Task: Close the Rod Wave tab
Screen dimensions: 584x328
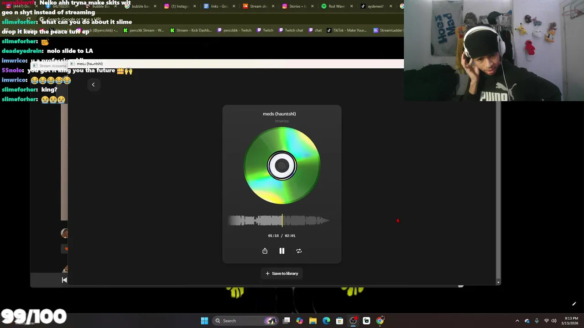Action: (352, 6)
